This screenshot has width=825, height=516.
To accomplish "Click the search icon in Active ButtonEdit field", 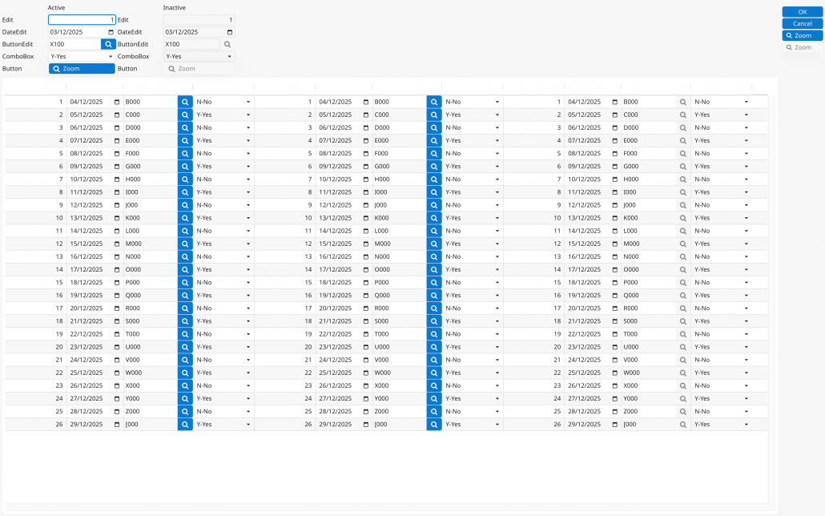I will (107, 45).
